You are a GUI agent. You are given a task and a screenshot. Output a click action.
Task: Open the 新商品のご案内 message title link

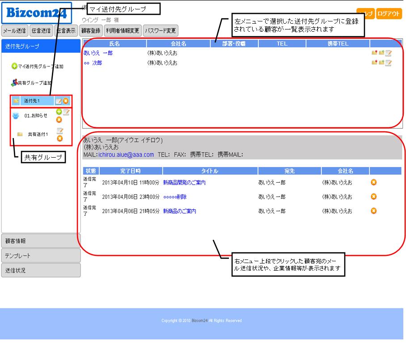179,211
